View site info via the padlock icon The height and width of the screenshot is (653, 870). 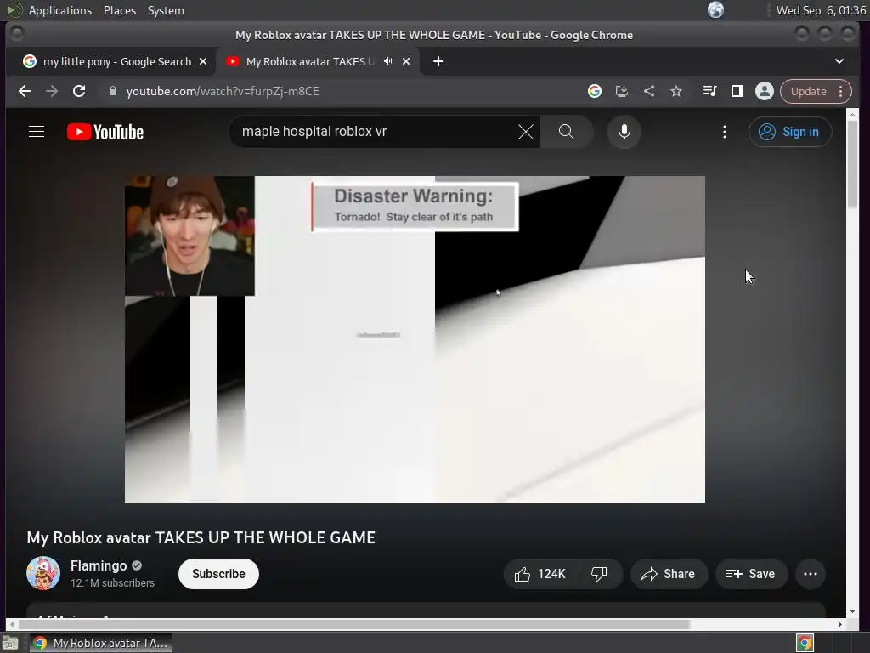pos(113,91)
